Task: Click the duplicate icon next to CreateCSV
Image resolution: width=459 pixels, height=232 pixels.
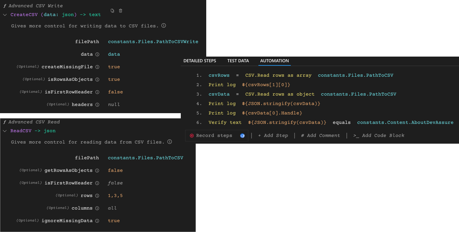Action: point(112,10)
